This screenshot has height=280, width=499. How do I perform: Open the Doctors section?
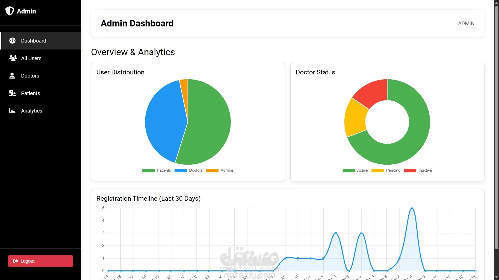(41, 76)
